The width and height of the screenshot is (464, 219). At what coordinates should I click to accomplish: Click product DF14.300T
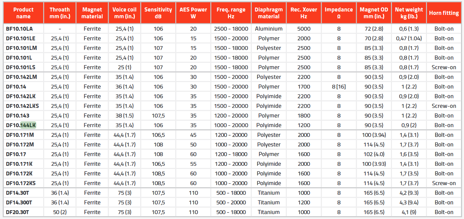pyautogui.click(x=19, y=202)
